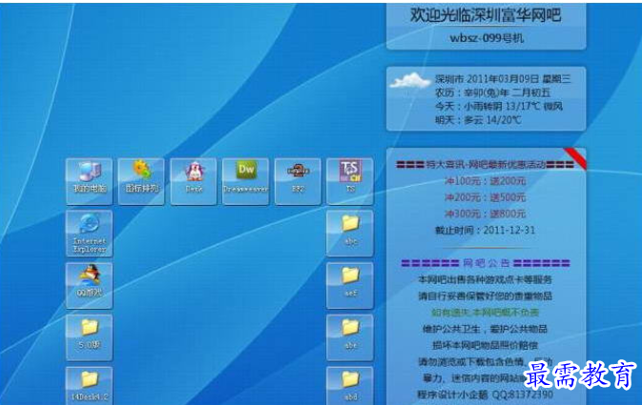
Task: Open the abd folder
Action: [x=350, y=386]
